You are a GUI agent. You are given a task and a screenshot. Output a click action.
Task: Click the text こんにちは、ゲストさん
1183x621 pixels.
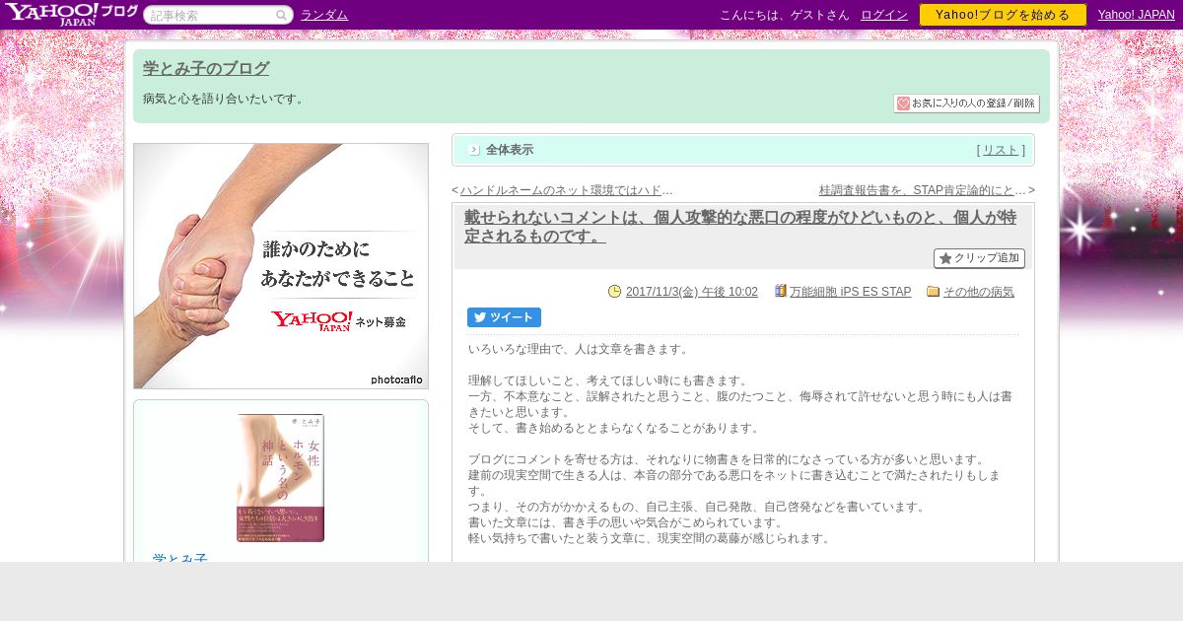pos(785,15)
